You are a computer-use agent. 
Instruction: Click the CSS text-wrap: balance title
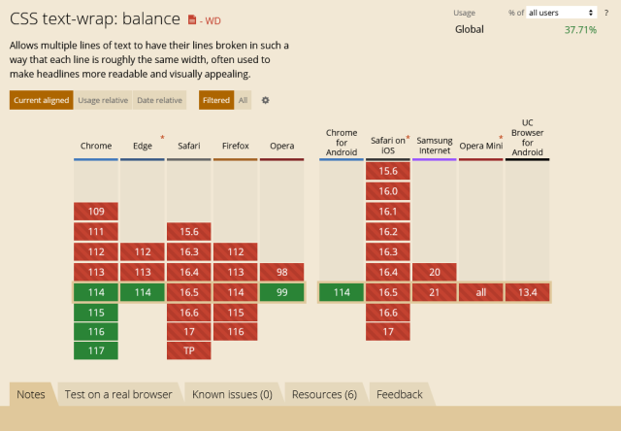pyautogui.click(x=95, y=19)
